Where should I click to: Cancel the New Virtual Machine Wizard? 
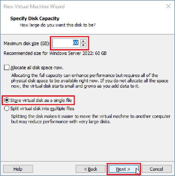pyautogui.click(x=156, y=169)
